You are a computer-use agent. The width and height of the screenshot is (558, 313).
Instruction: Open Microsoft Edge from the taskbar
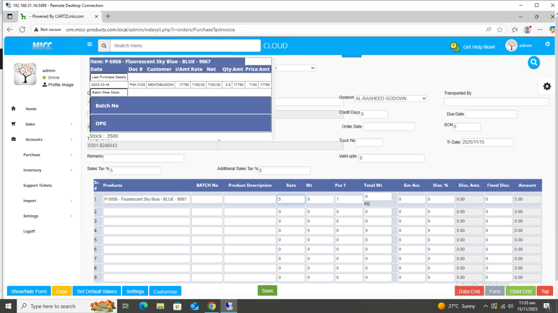[x=144, y=306]
